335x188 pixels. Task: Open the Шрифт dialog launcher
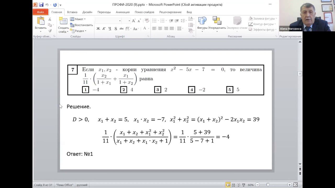click(x=148, y=36)
